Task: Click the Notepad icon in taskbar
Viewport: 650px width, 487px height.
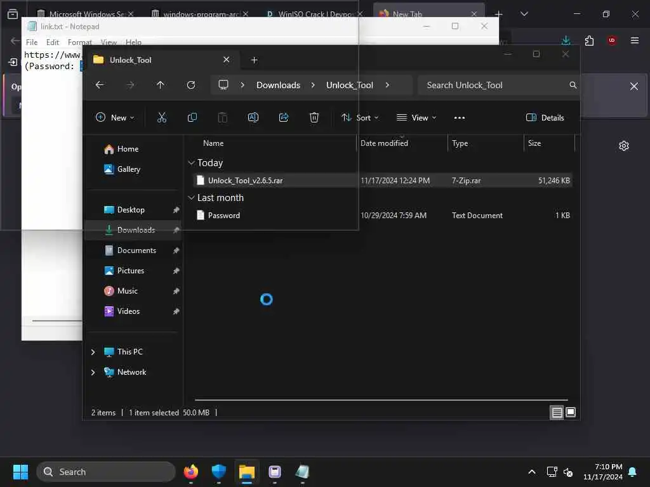Action: pyautogui.click(x=302, y=472)
